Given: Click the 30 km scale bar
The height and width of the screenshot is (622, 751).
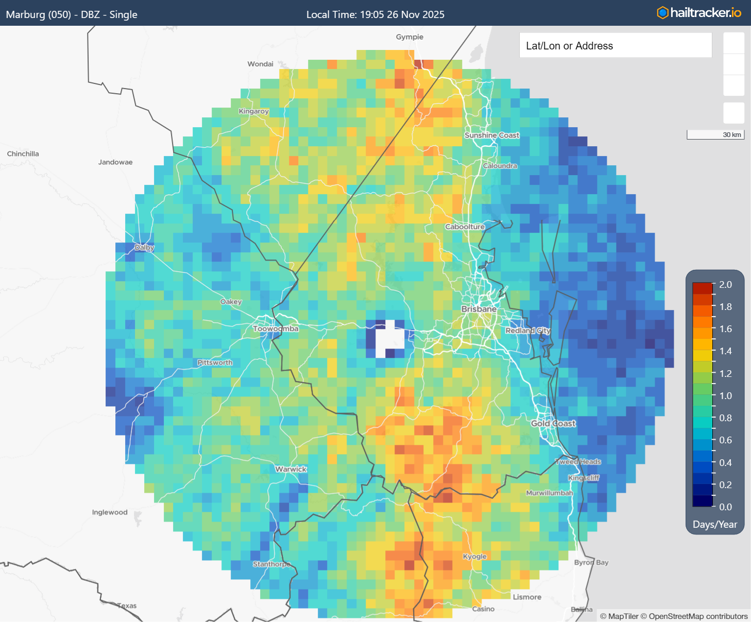Looking at the screenshot, I should 715,135.
